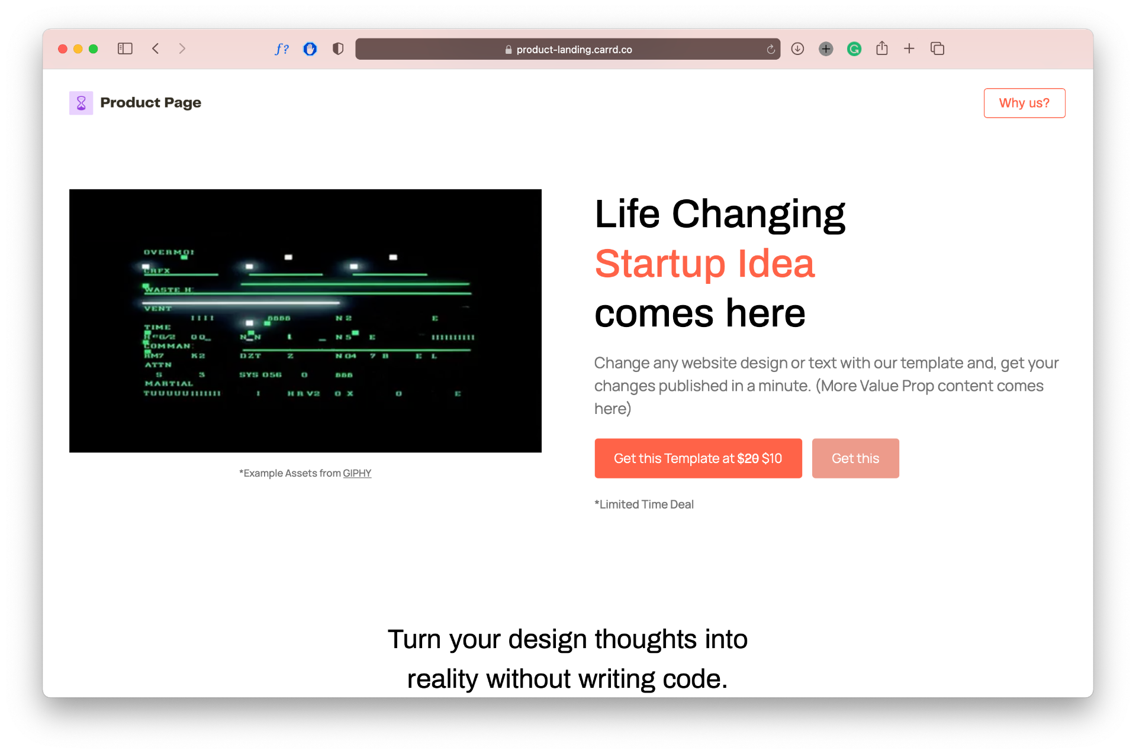The height and width of the screenshot is (754, 1136).
Task: Open the Share menu in the toolbar
Action: point(882,49)
